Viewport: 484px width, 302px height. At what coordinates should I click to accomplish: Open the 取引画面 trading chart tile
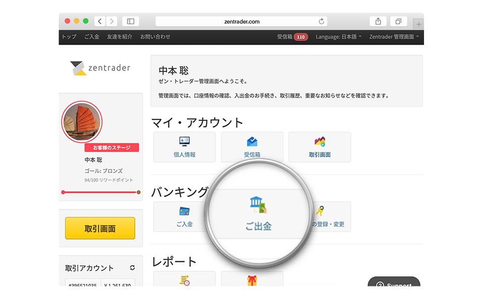point(320,142)
